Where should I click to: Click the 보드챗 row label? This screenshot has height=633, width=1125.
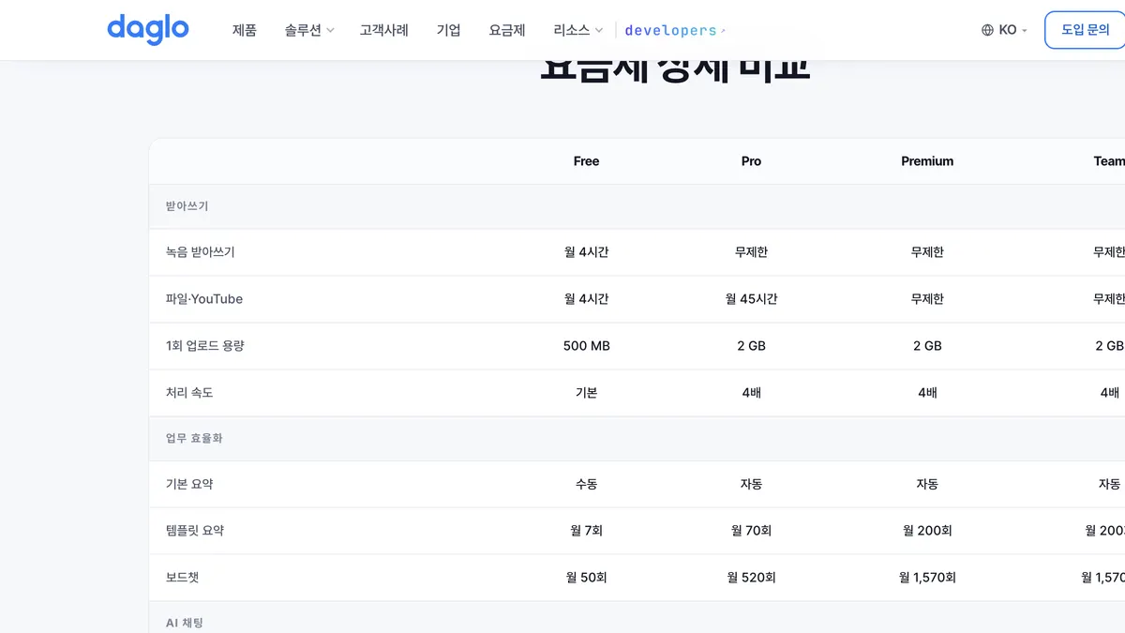[x=183, y=578]
